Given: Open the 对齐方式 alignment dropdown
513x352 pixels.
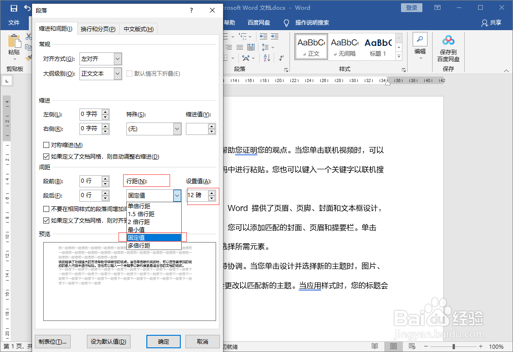Looking at the screenshot, I should tap(118, 59).
